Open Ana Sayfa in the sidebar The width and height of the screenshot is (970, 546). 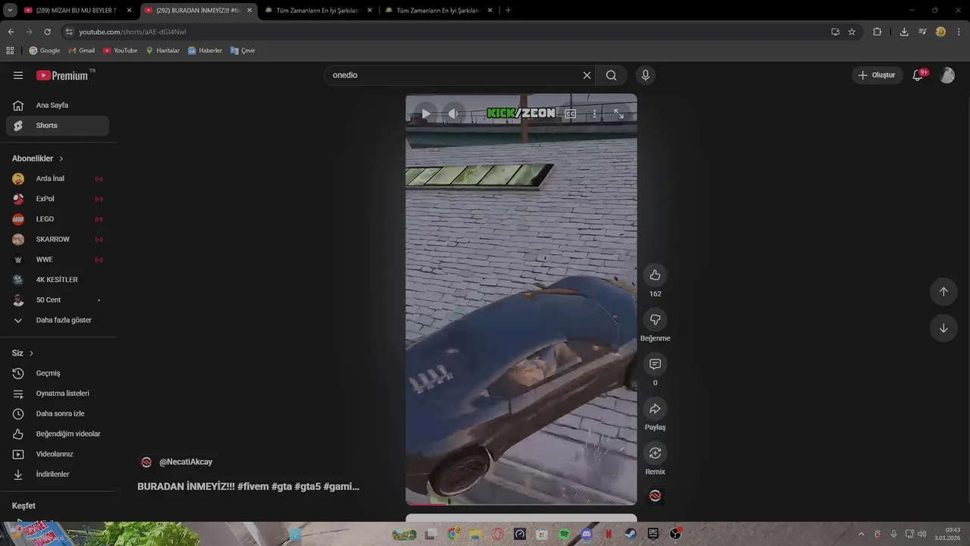tap(58, 105)
